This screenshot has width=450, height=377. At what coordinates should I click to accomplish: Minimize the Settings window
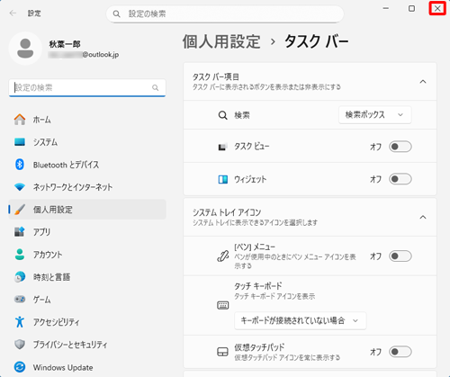386,8
